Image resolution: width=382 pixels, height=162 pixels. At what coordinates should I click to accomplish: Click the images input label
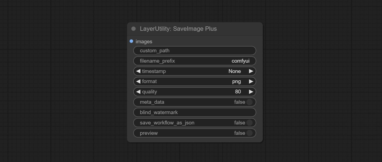pyautogui.click(x=144, y=41)
